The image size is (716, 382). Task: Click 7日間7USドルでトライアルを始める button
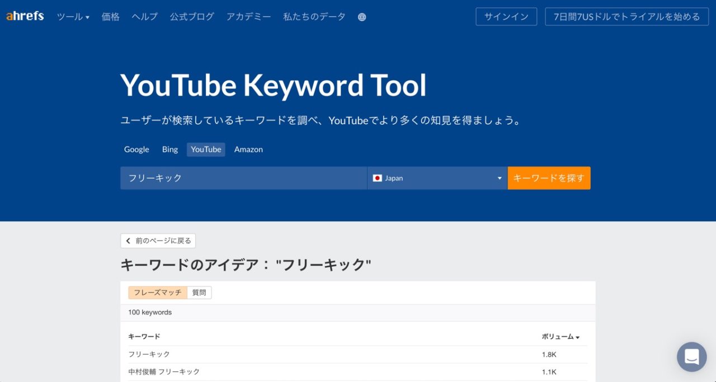(x=627, y=16)
